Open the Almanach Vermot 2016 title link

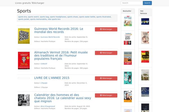(x=61, y=55)
